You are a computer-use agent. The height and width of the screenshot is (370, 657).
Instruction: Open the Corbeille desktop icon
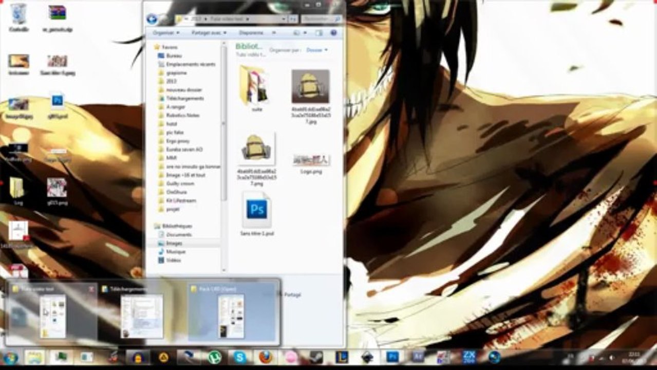coord(18,18)
